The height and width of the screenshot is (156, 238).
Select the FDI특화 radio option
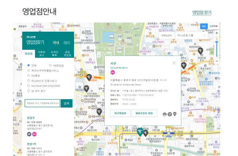(x=28, y=76)
